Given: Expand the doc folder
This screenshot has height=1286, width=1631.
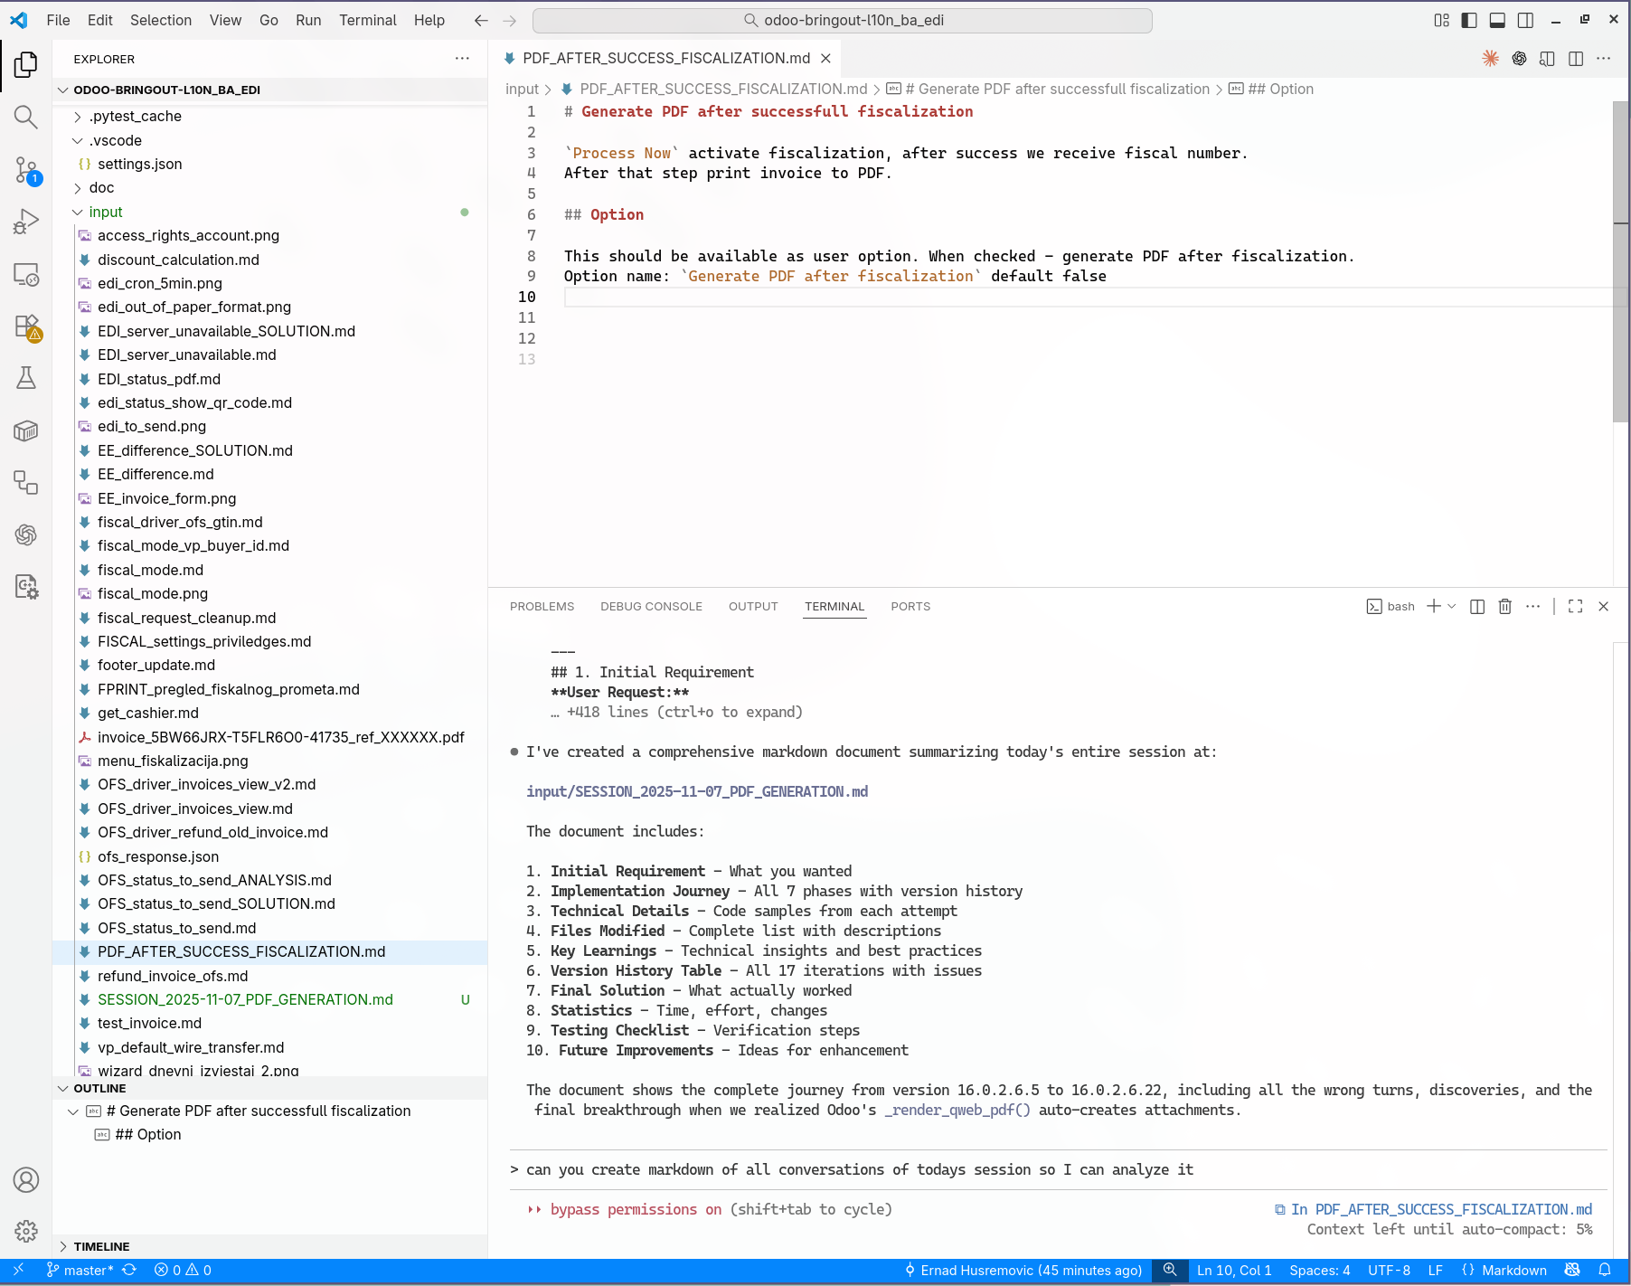Looking at the screenshot, I should [101, 188].
